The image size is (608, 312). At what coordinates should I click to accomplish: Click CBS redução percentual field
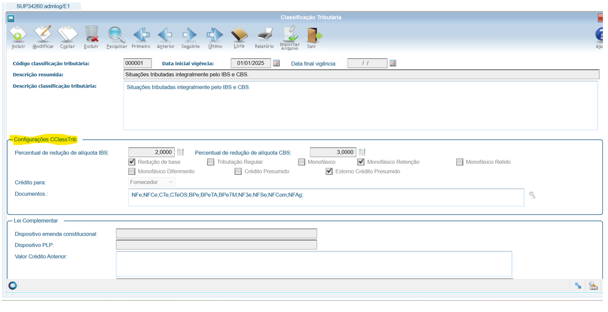pos(333,152)
